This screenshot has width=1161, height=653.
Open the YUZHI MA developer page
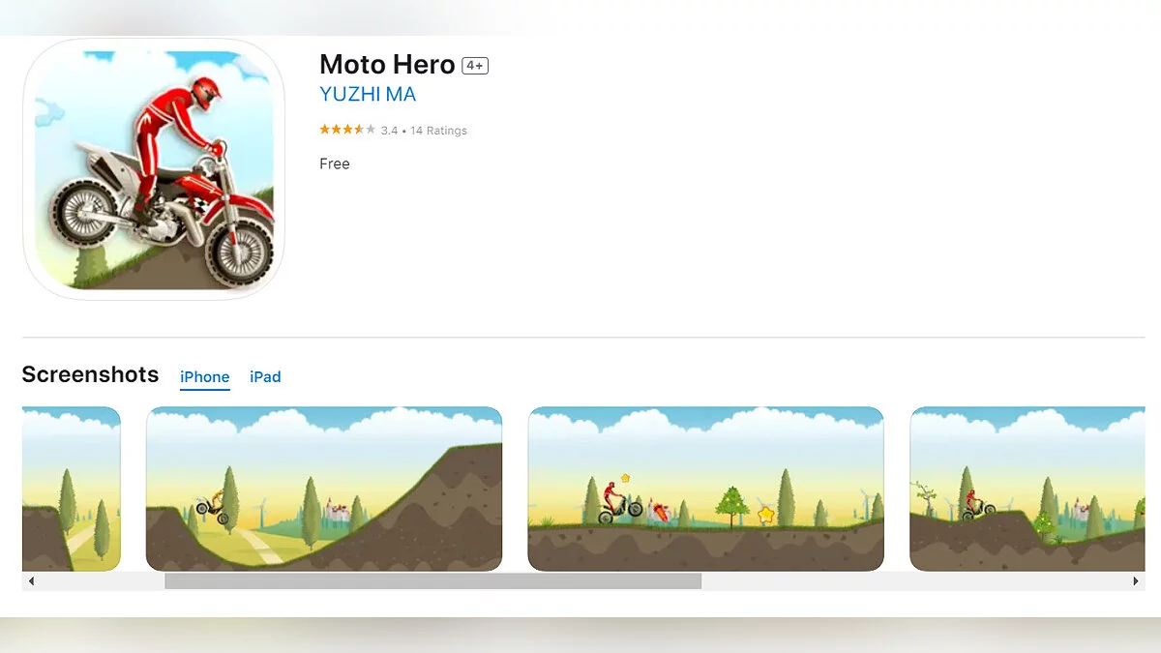[x=368, y=95]
